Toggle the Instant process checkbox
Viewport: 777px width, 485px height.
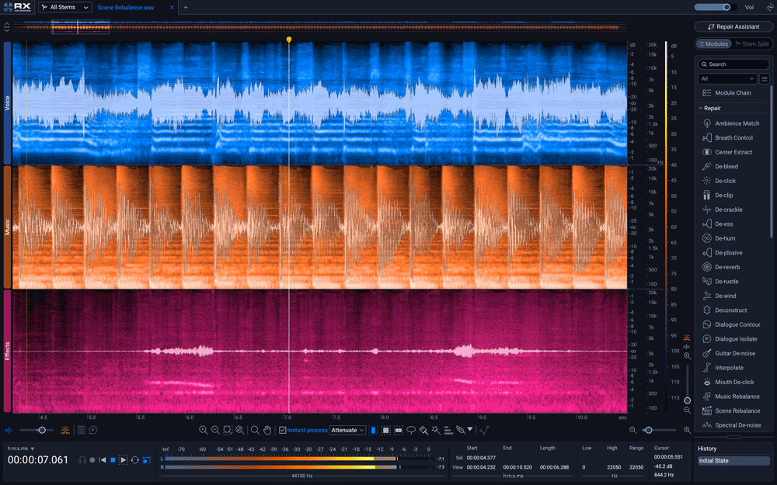(x=283, y=430)
